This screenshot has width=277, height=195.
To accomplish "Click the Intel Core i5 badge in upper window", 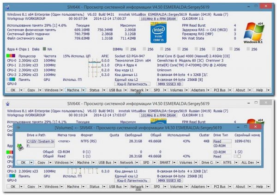I will tap(158, 32).
